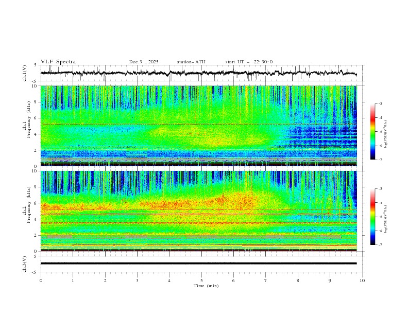
Task: Click the time axis tick label "1"
Action: (73, 281)
